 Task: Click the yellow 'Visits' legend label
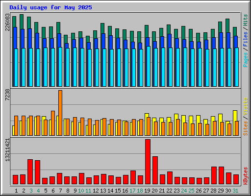pos(245,106)
